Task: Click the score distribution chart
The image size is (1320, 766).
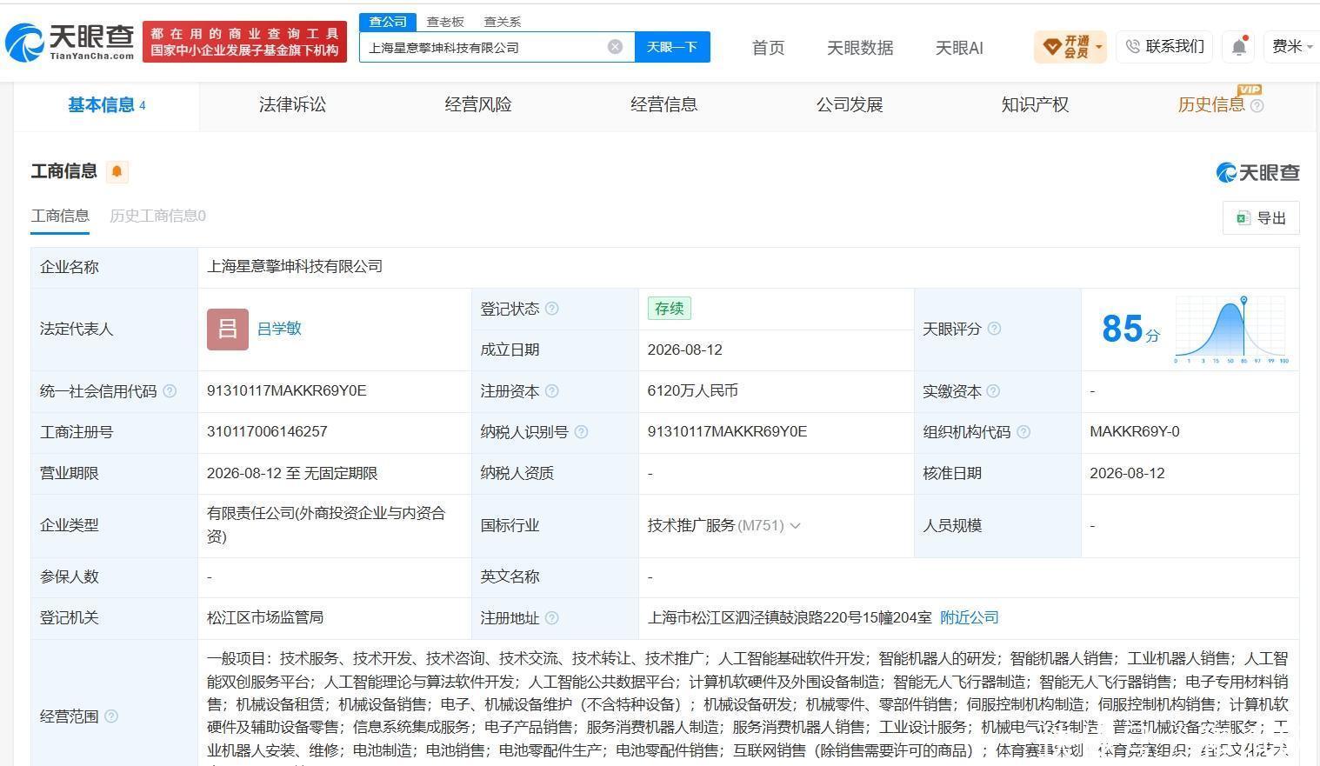Action: (x=1231, y=330)
